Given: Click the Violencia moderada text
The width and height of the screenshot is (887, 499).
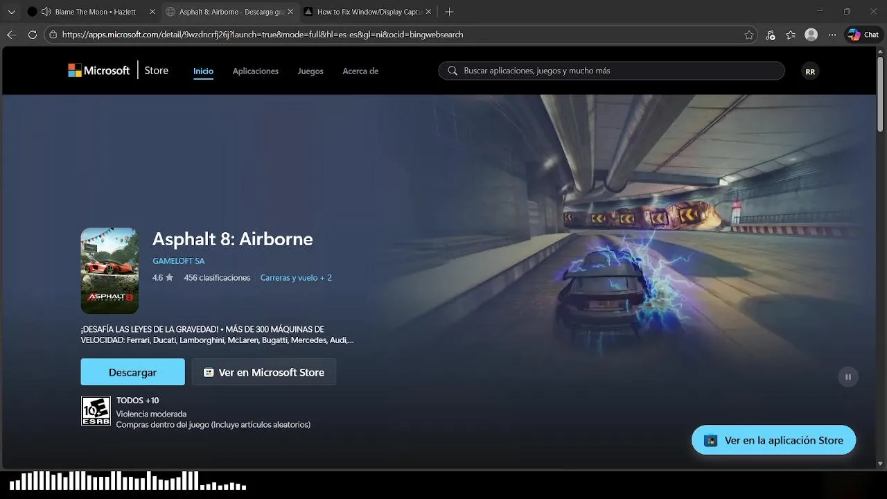Looking at the screenshot, I should 151,414.
